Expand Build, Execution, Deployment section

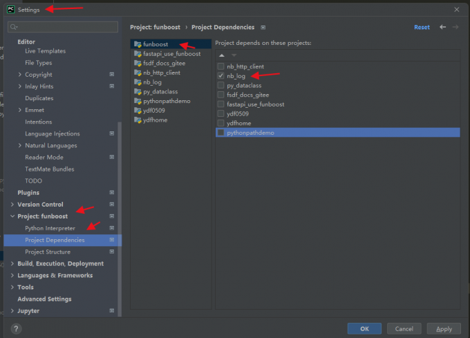(12, 263)
